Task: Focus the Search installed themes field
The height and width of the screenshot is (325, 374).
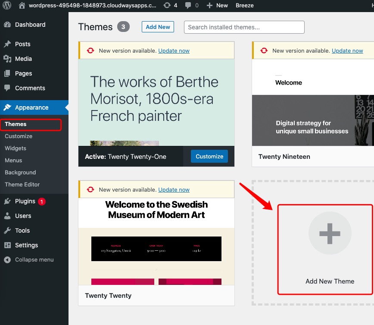Action: [244, 27]
